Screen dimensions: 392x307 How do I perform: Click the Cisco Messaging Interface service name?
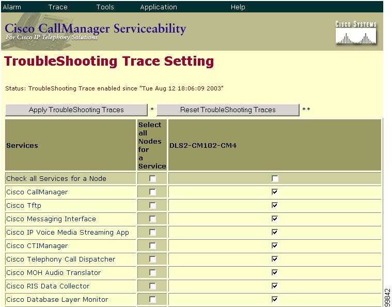[51, 219]
